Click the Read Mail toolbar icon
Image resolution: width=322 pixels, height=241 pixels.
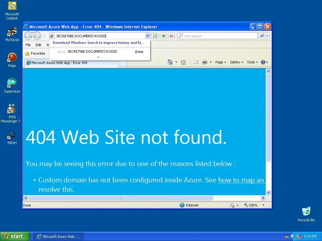click(196, 62)
